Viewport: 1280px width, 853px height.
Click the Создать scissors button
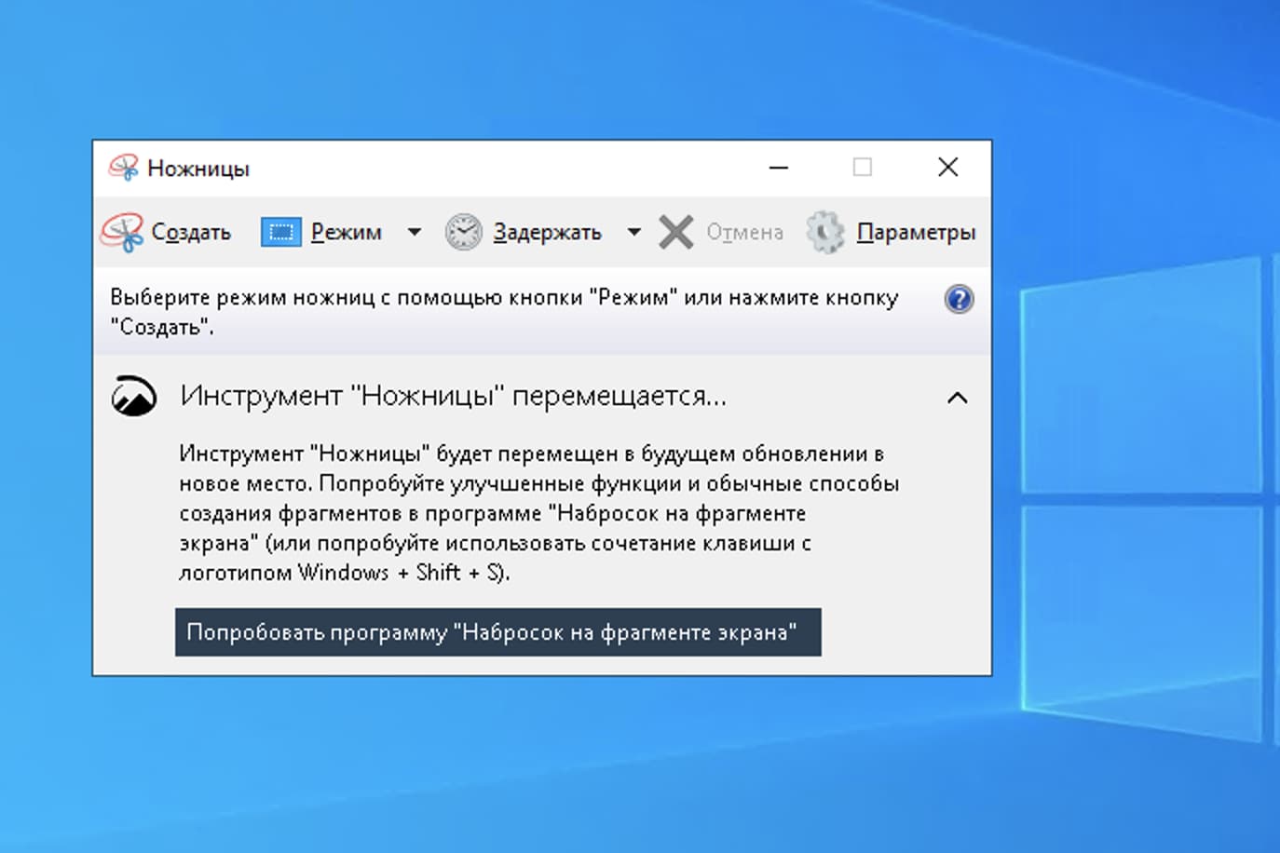coord(167,232)
